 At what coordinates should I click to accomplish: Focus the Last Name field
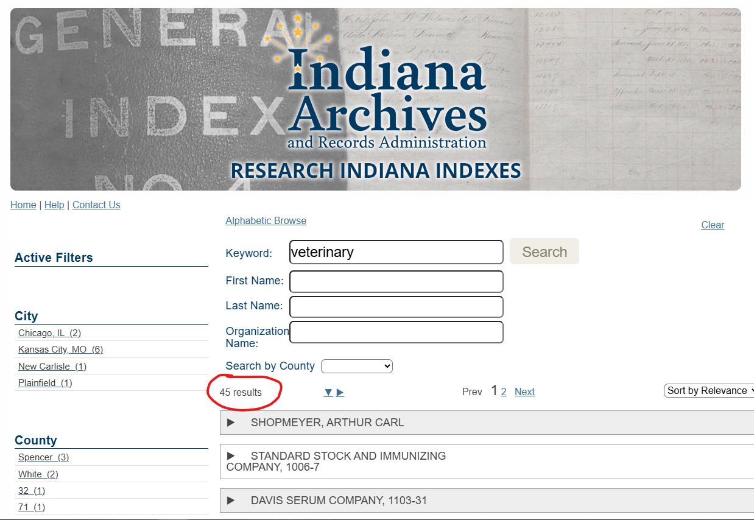point(396,307)
